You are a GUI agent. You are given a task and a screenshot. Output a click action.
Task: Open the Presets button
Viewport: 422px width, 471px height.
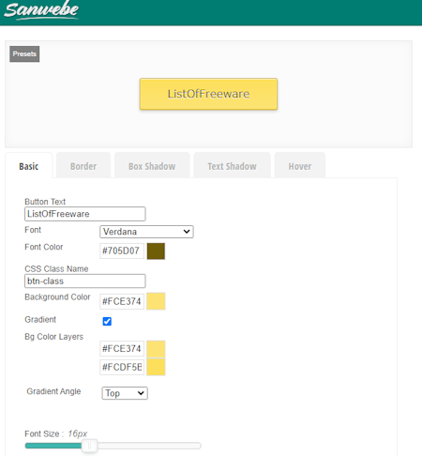24,54
